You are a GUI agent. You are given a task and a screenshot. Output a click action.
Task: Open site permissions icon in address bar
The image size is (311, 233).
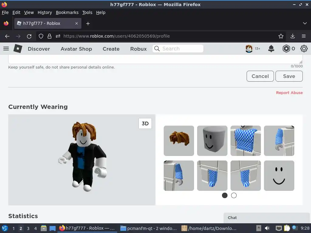[58, 36]
